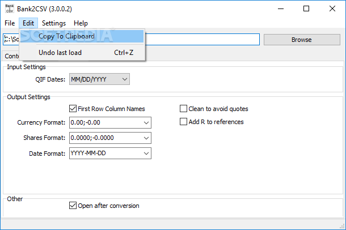Maximize the Bank2CSV window
The height and width of the screenshot is (230, 346).
(306, 9)
